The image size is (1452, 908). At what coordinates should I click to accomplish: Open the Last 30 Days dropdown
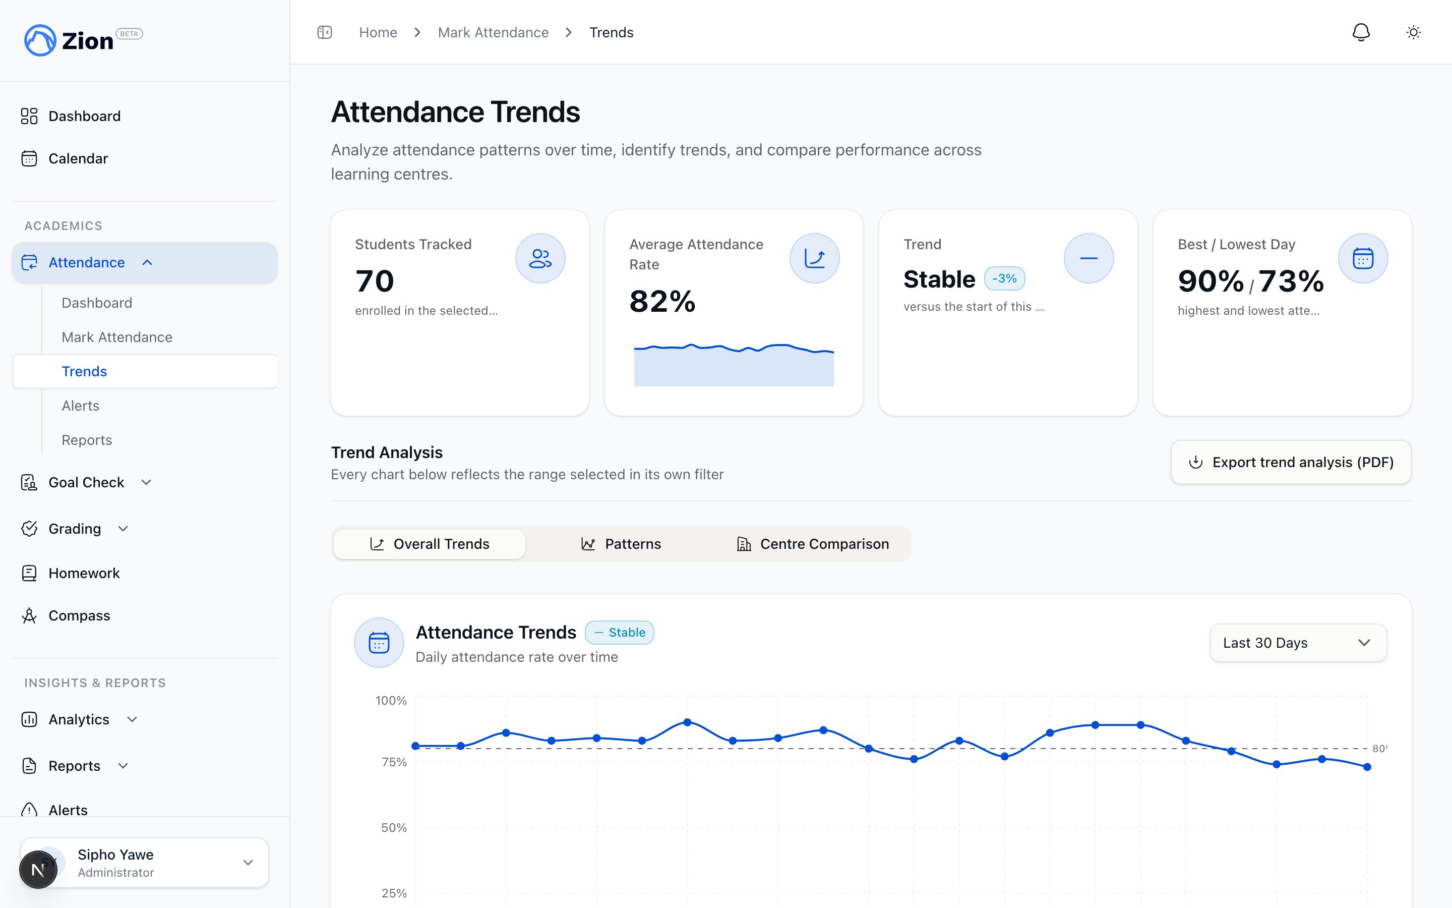coord(1298,643)
